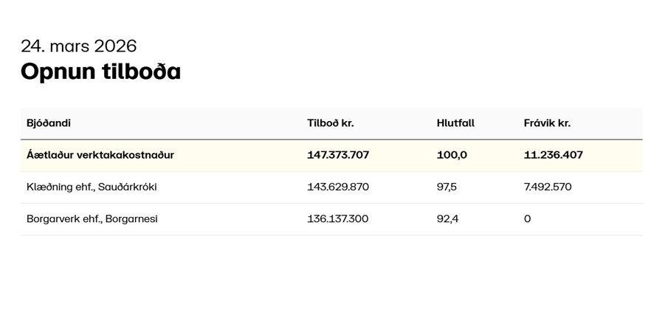Click the 'Bjóðandi' column header
651x310 pixels.
tap(49, 123)
